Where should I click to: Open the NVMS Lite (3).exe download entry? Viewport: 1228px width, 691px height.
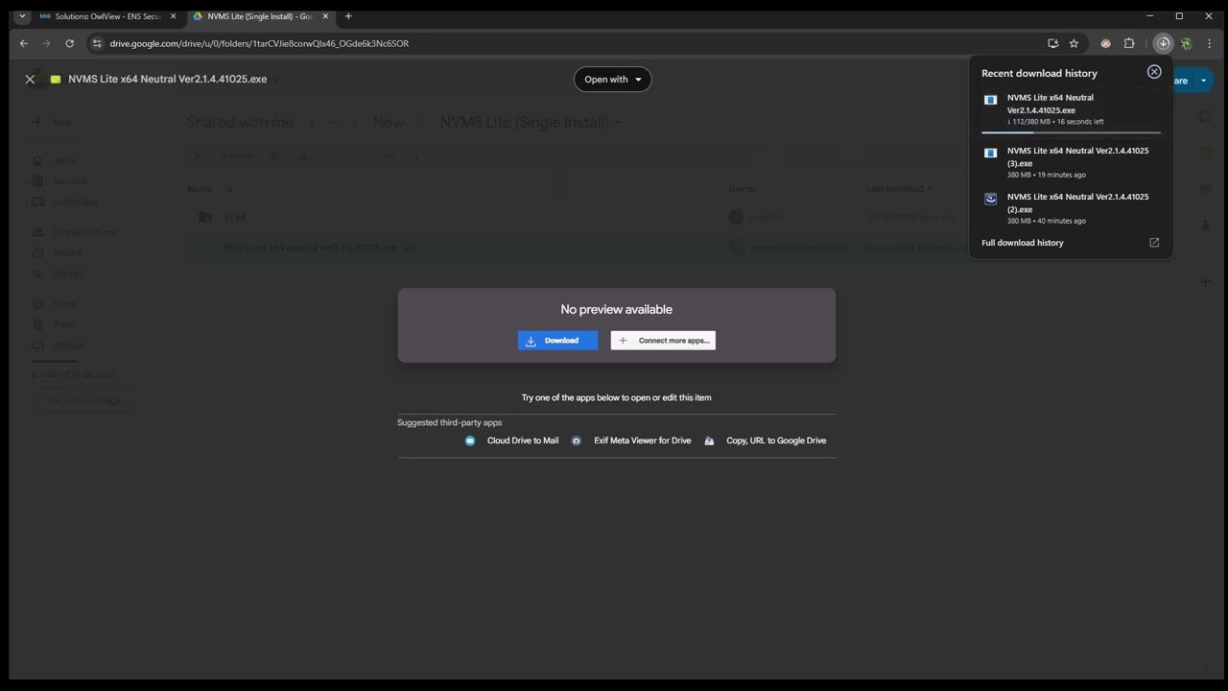[x=1071, y=162]
